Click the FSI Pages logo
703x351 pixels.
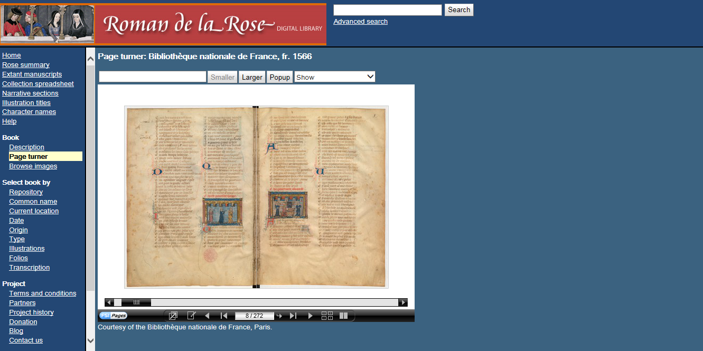(113, 316)
